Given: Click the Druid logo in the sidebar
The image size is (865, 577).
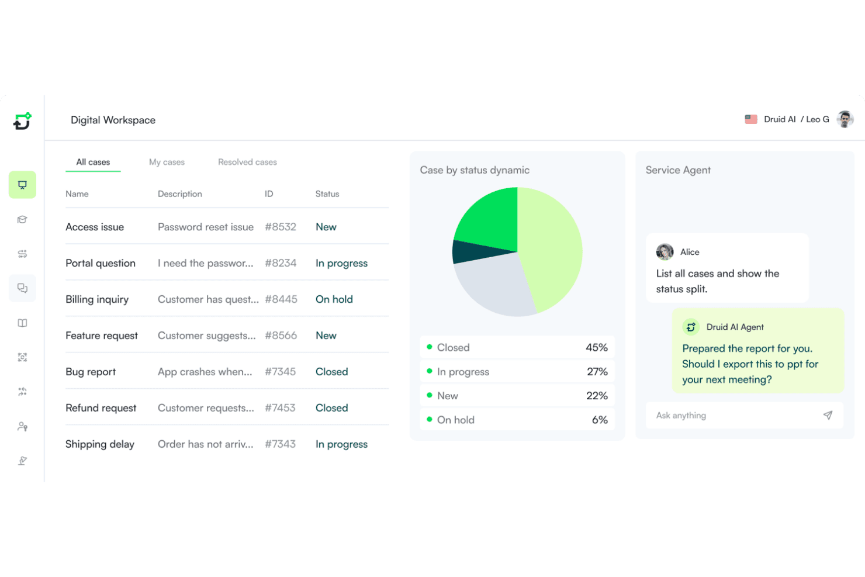Looking at the screenshot, I should [22, 121].
